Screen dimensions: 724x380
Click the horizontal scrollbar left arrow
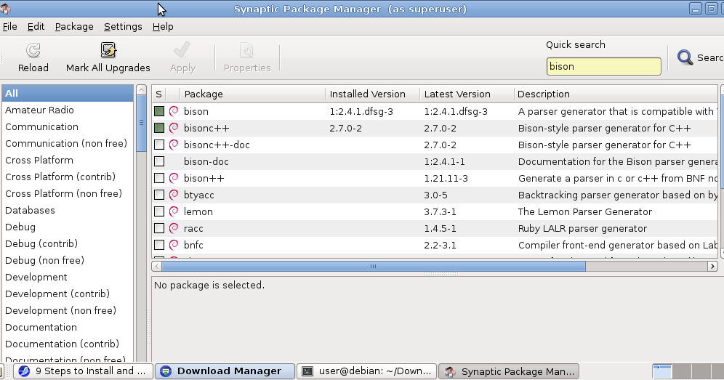[156, 267]
